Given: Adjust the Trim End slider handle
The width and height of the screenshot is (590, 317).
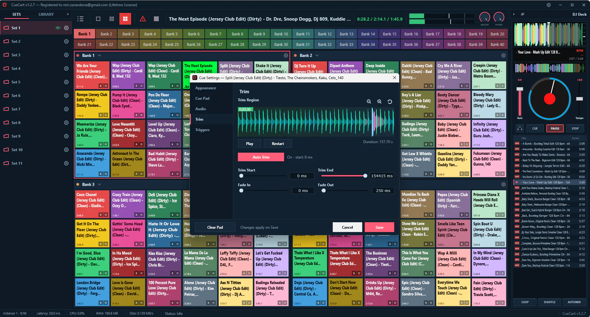Looking at the screenshot, I should pyautogui.click(x=365, y=176).
